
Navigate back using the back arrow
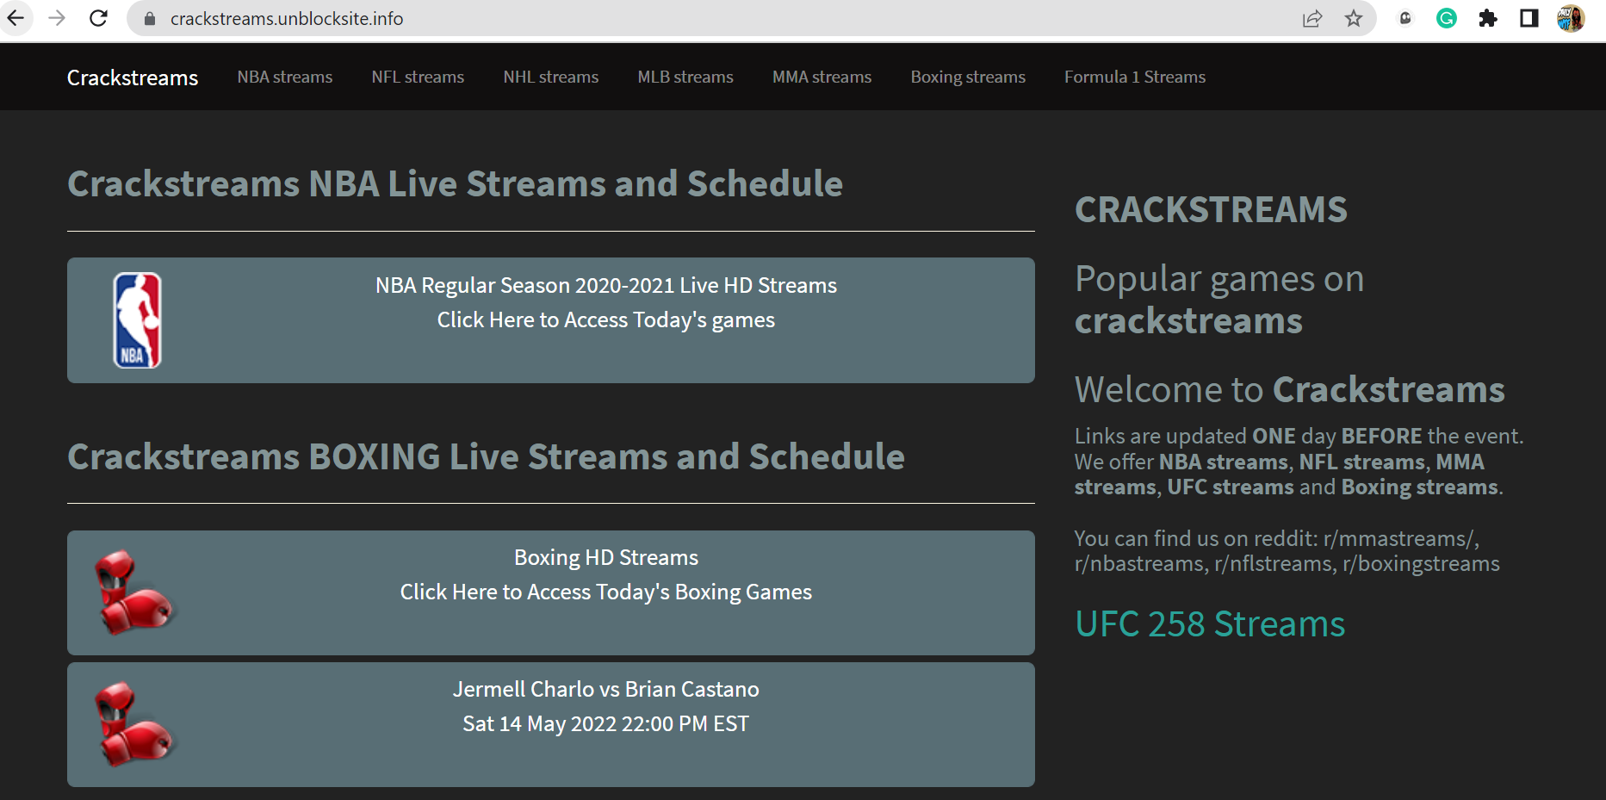[16, 17]
